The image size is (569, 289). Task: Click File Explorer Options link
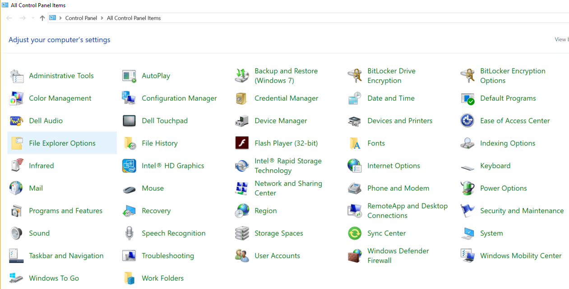click(x=62, y=143)
